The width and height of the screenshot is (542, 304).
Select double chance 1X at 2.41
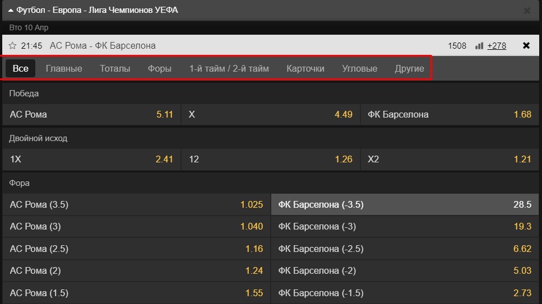click(x=91, y=159)
